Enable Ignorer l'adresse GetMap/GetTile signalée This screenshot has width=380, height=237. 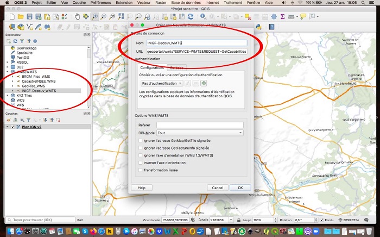[140, 140]
